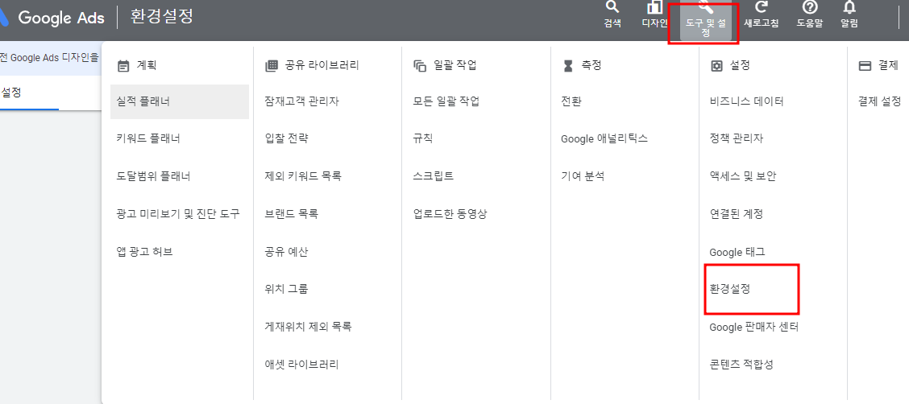
Task: Click the 측정 column heading text
Action: pos(591,66)
